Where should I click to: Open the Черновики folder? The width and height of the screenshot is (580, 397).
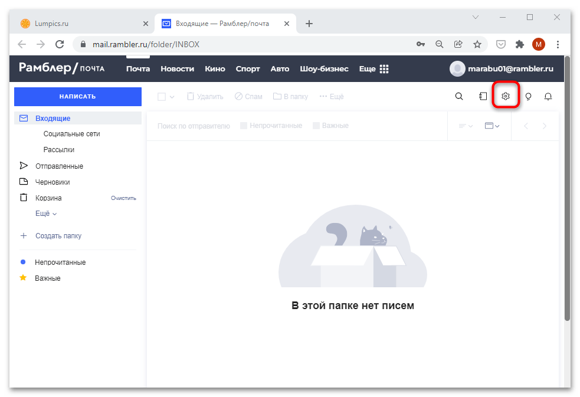click(53, 182)
